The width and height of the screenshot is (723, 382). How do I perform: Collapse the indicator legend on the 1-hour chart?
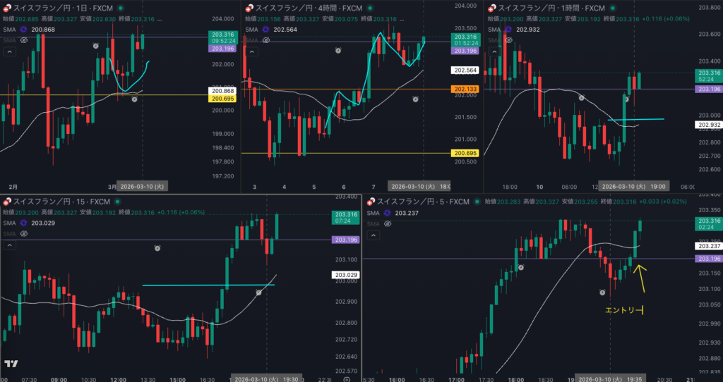point(492,52)
